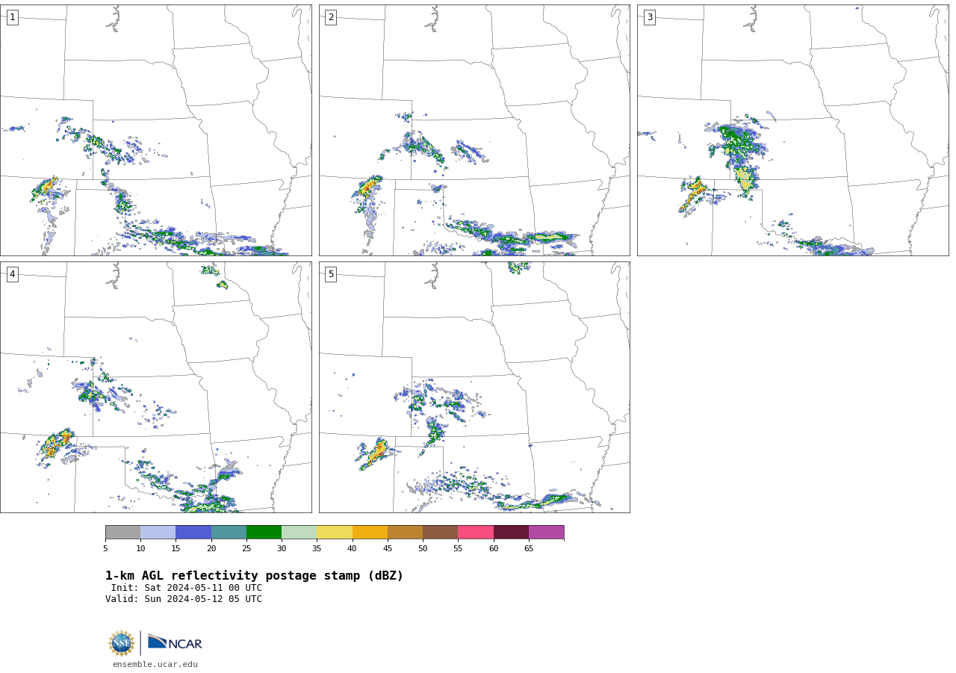The height and width of the screenshot is (673, 956).
Task: Click the orange 40-45 dBZ swatch
Action: click(370, 532)
